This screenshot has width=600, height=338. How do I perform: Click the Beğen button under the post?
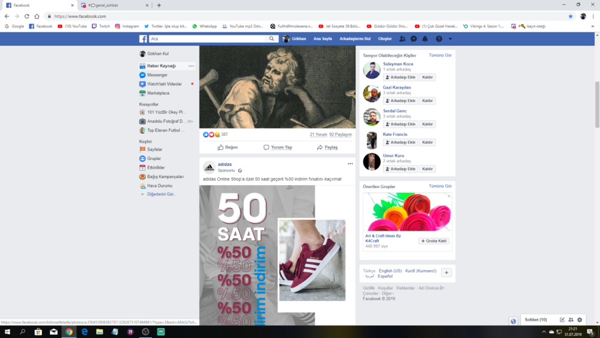tap(228, 147)
